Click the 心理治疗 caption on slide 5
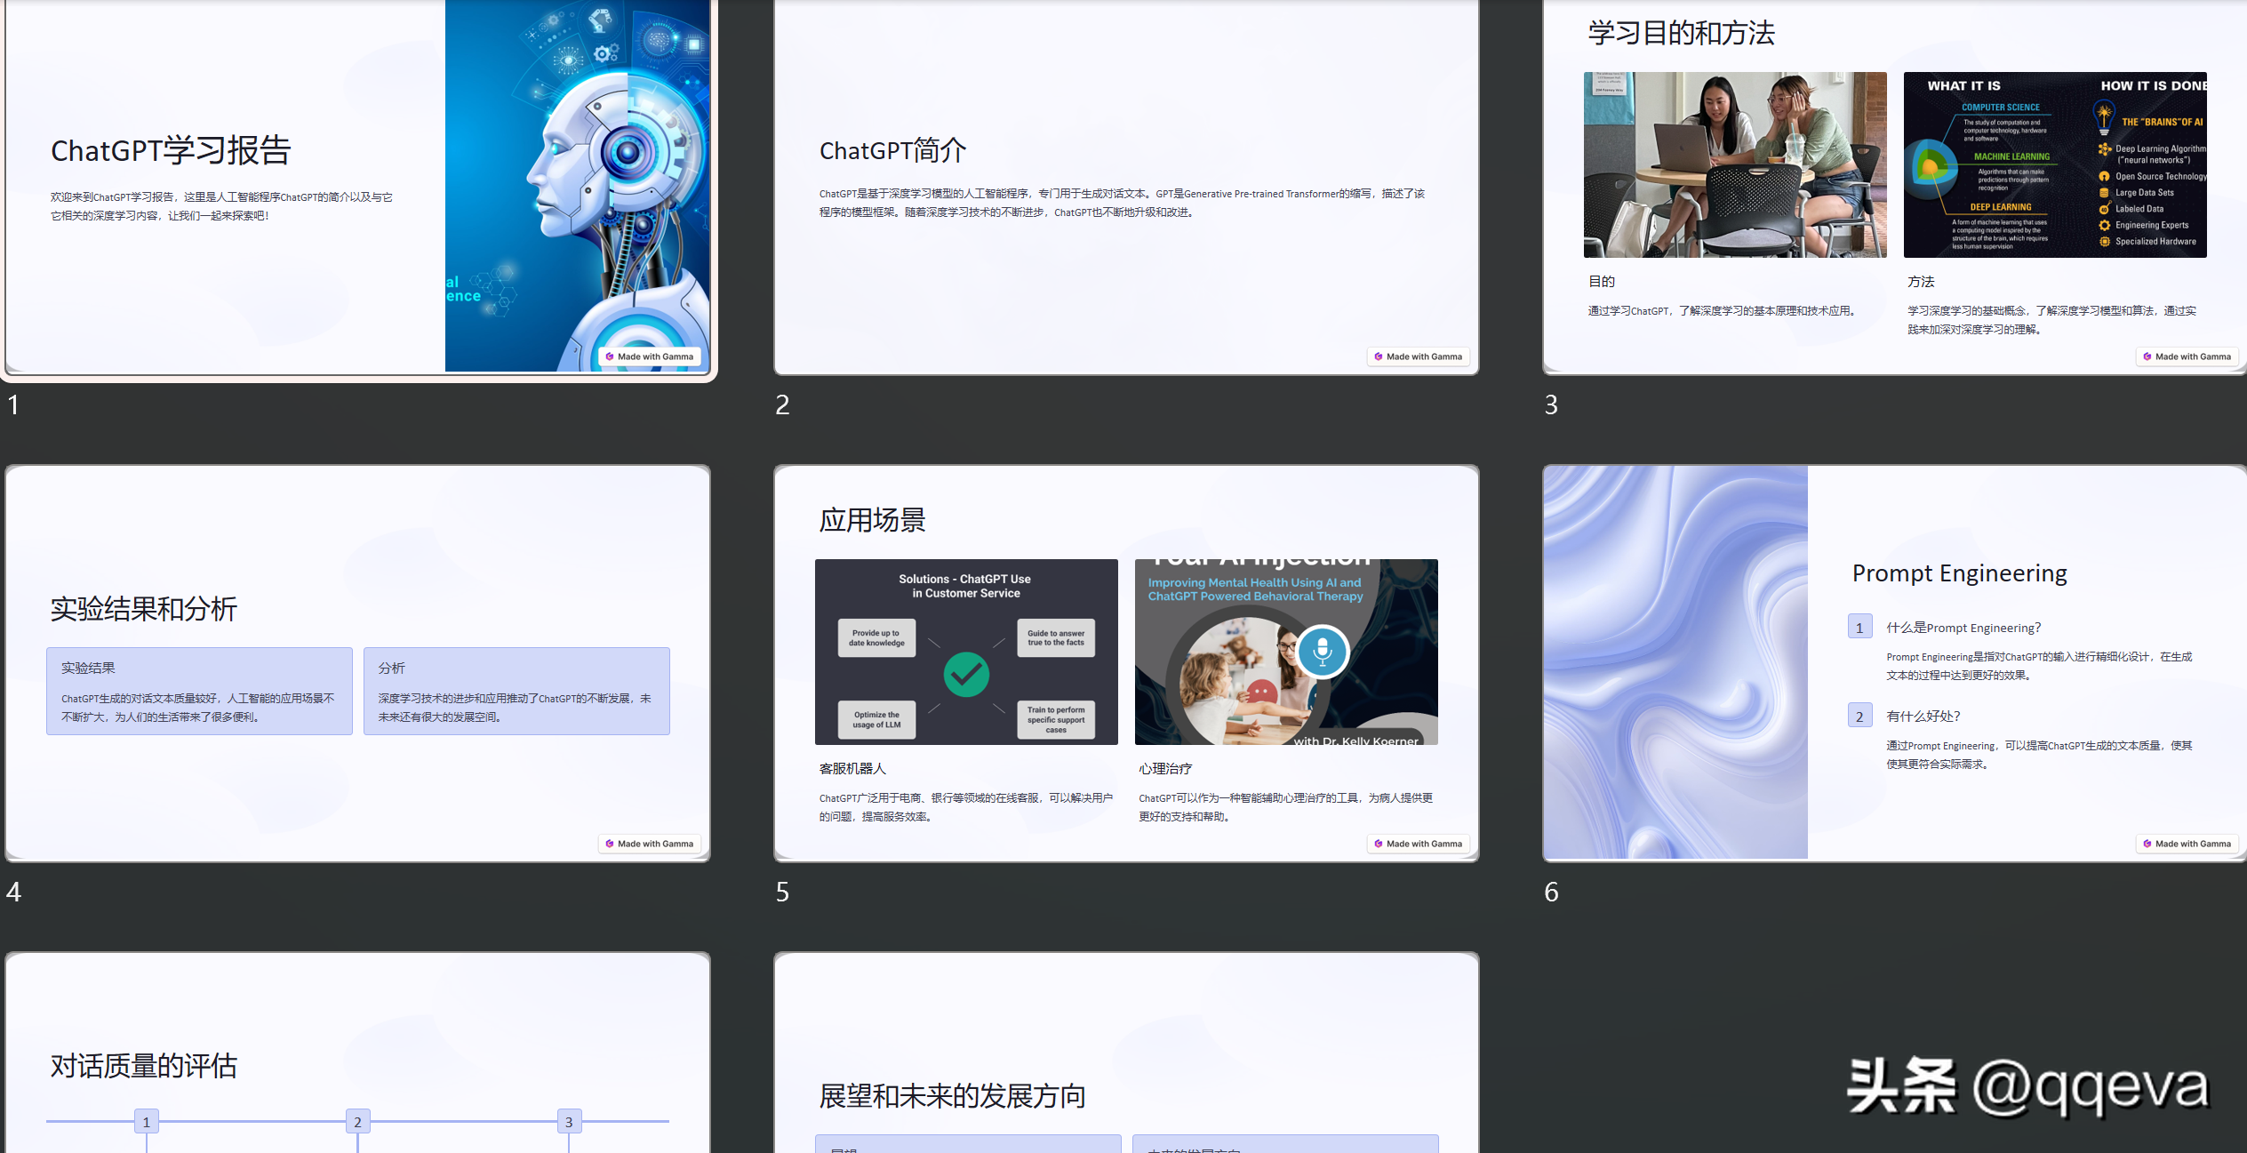This screenshot has width=2247, height=1153. coord(1165,768)
